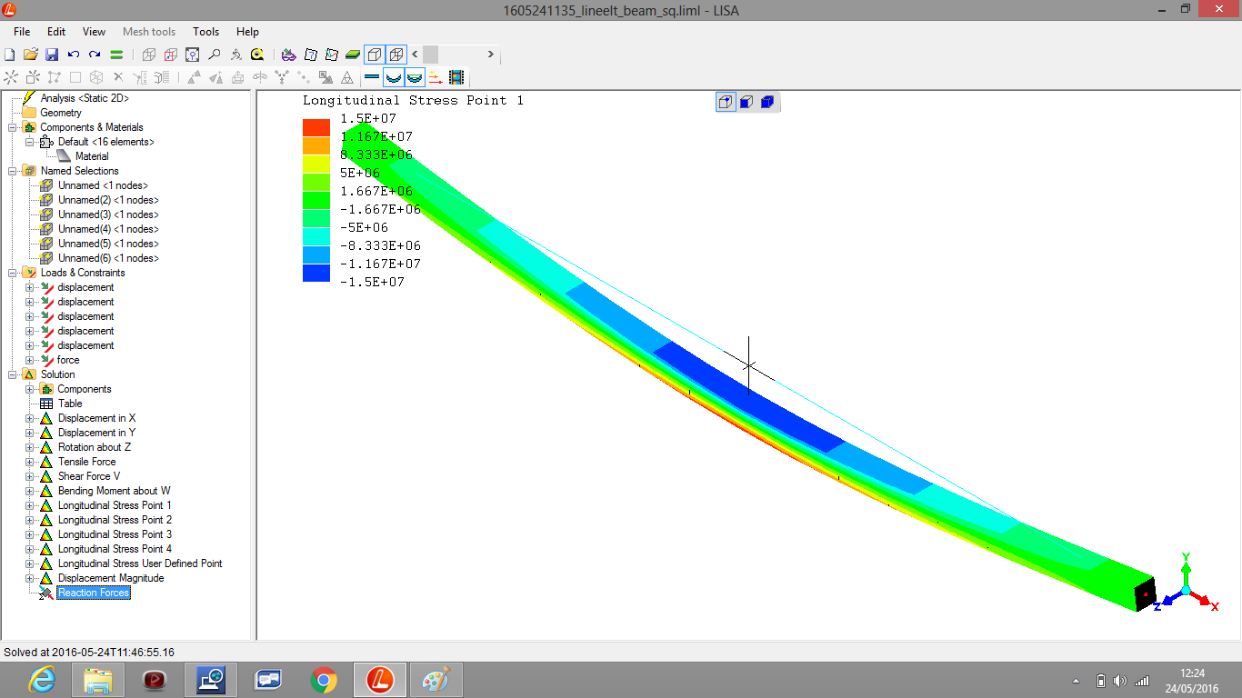
Task: Collapse the Named Selections tree node
Action: [13, 171]
